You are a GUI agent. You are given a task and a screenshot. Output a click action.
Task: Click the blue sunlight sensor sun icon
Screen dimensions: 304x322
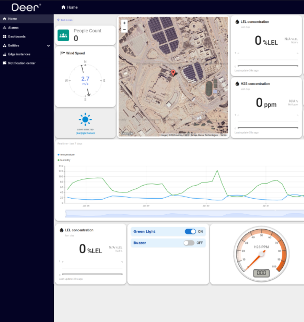(x=85, y=119)
